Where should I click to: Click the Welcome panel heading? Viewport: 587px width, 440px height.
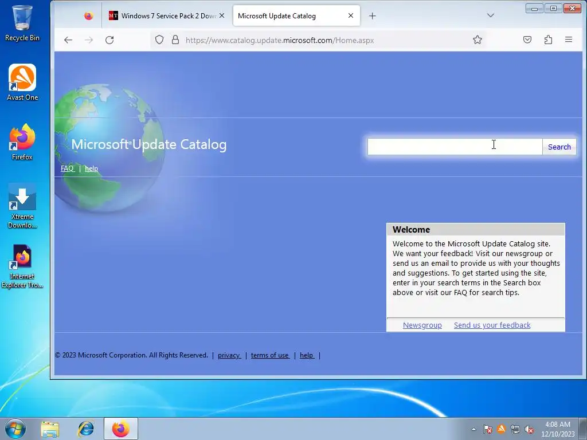[411, 229]
